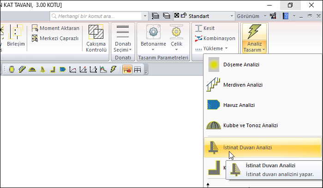Open the Kesit section tool
The width and height of the screenshot is (323, 188).
coord(205,28)
